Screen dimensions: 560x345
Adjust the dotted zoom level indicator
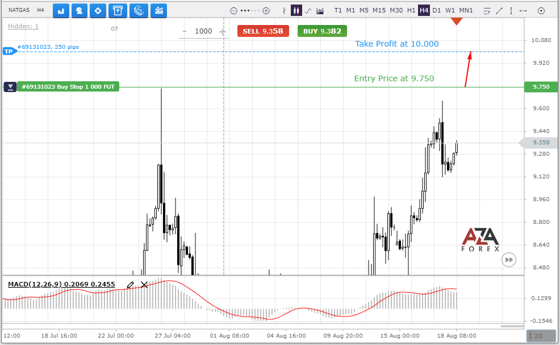[250, 11]
